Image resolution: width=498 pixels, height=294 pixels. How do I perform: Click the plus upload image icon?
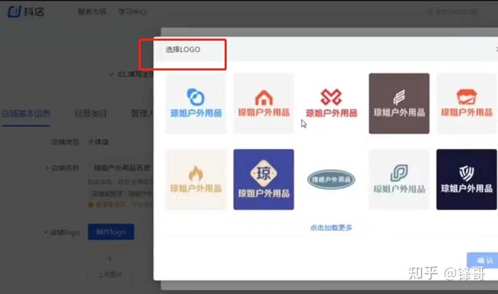pos(110,258)
